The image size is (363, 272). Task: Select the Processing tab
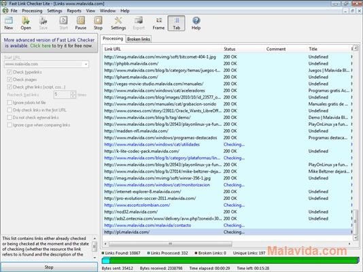click(x=113, y=39)
